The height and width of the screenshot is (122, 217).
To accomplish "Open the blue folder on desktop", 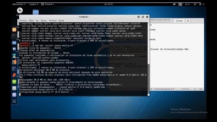I will point(36,12).
